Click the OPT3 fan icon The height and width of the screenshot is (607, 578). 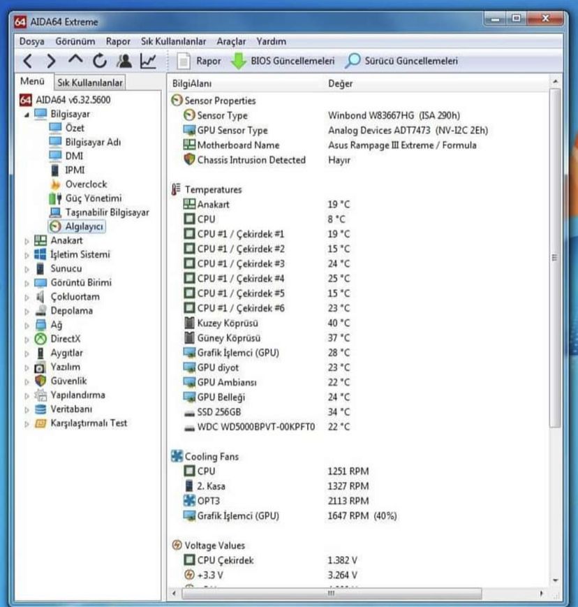coord(189,501)
